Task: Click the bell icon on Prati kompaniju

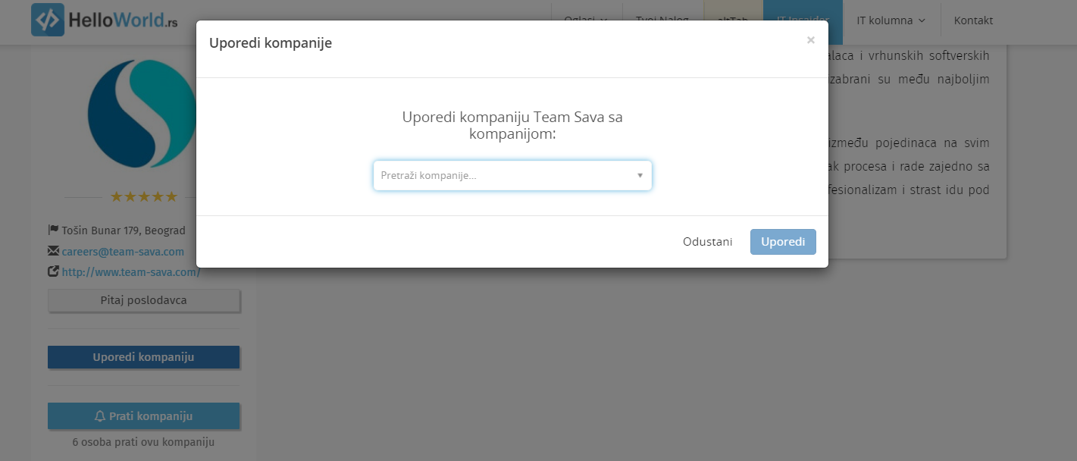Action: [x=100, y=416]
